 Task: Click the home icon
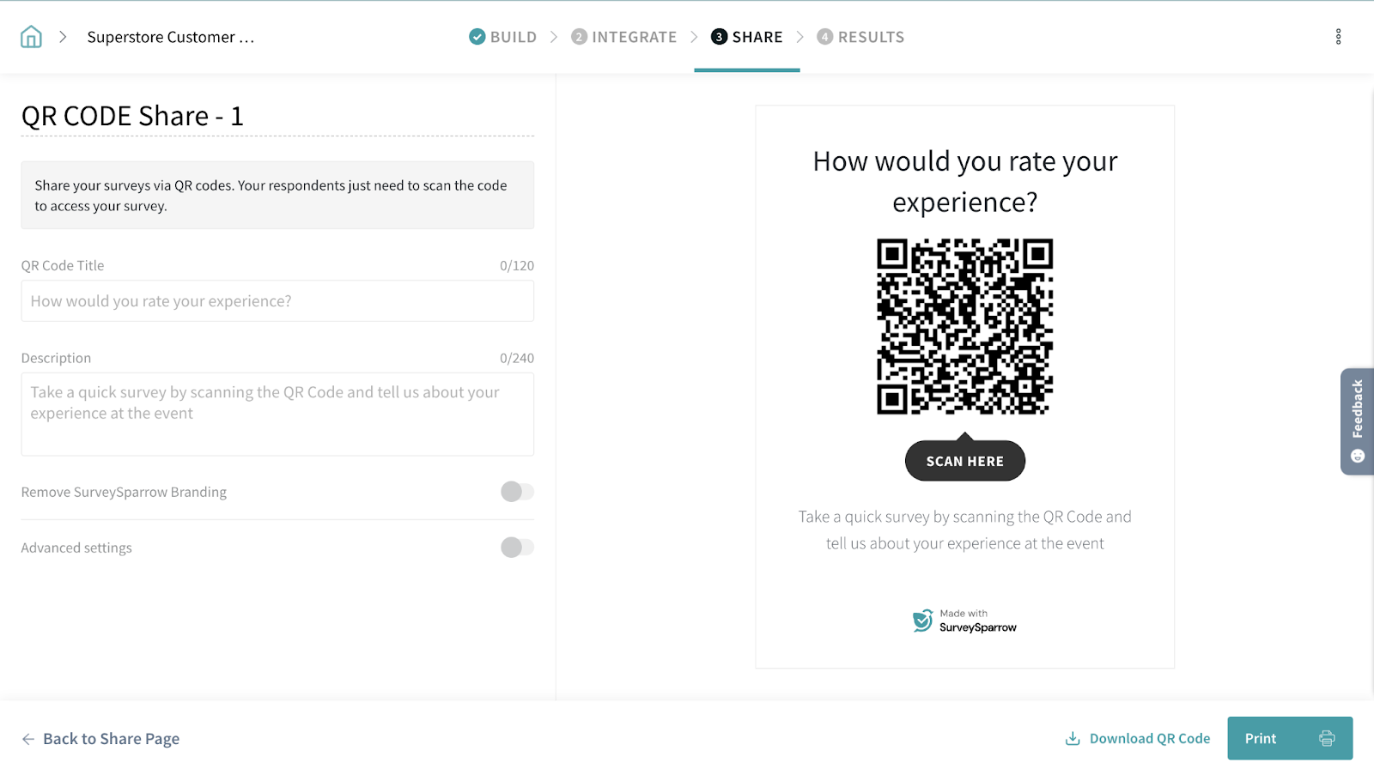(31, 37)
